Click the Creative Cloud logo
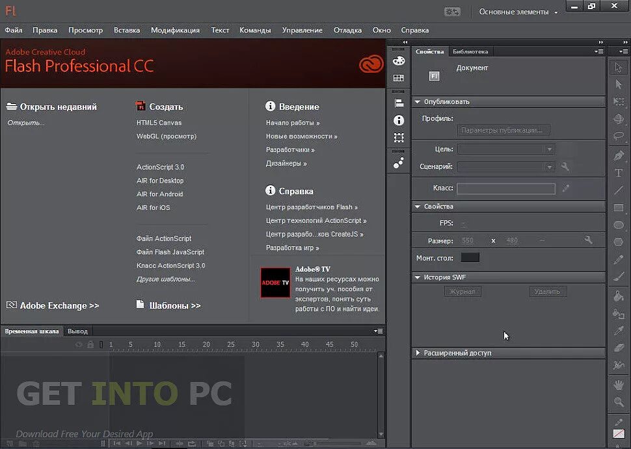631x449 pixels. point(371,64)
